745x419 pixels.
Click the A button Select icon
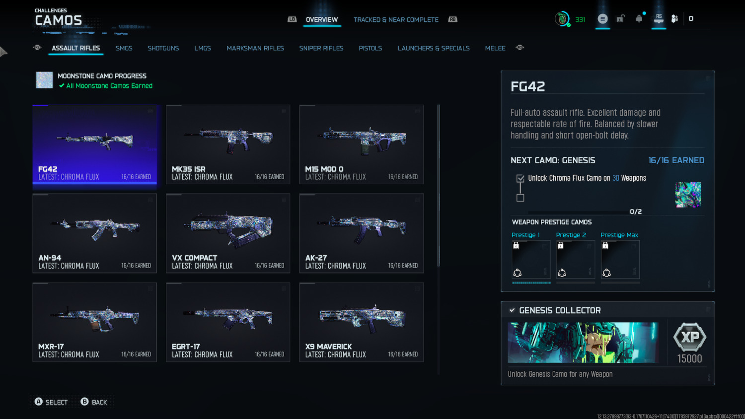[x=39, y=402]
